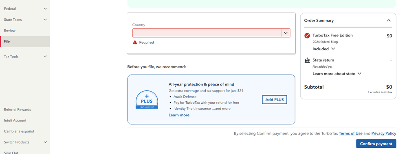Click the State Taxes sidebar label
This screenshot has height=154, width=407.
pos(13,19)
